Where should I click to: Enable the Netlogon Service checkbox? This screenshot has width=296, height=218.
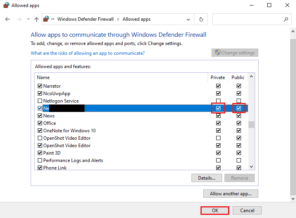point(40,101)
